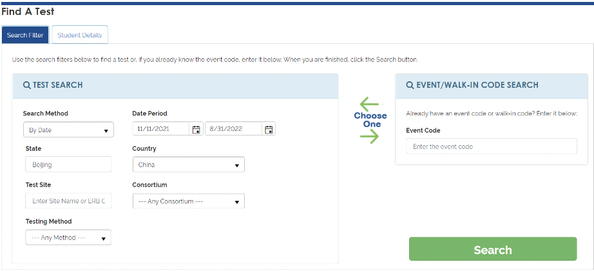Screen dimensions: 594x271
Task: Open the Country dropdown showing China
Action: point(188,165)
